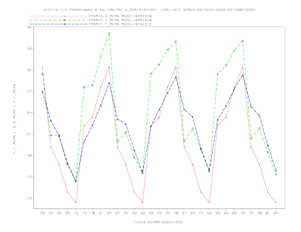Click the y-axis label F.F_MEAN | O.O_MEAN | F.F_MEAN
This screenshot has width=301, height=232.
14,119
